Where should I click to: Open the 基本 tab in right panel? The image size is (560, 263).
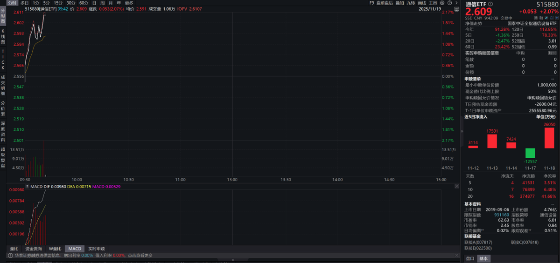(483, 259)
